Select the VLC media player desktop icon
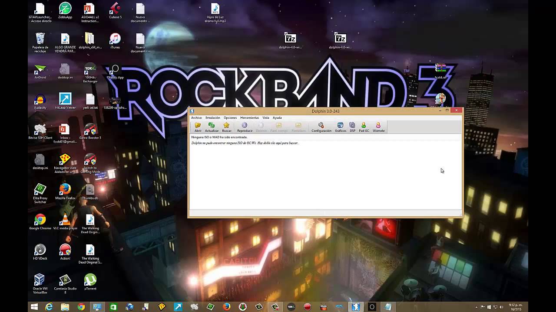 tap(65, 222)
